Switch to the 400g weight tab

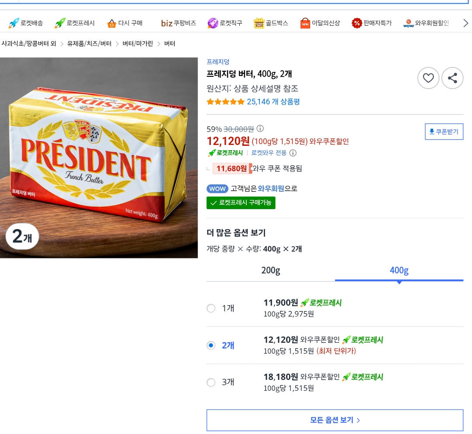[399, 271]
